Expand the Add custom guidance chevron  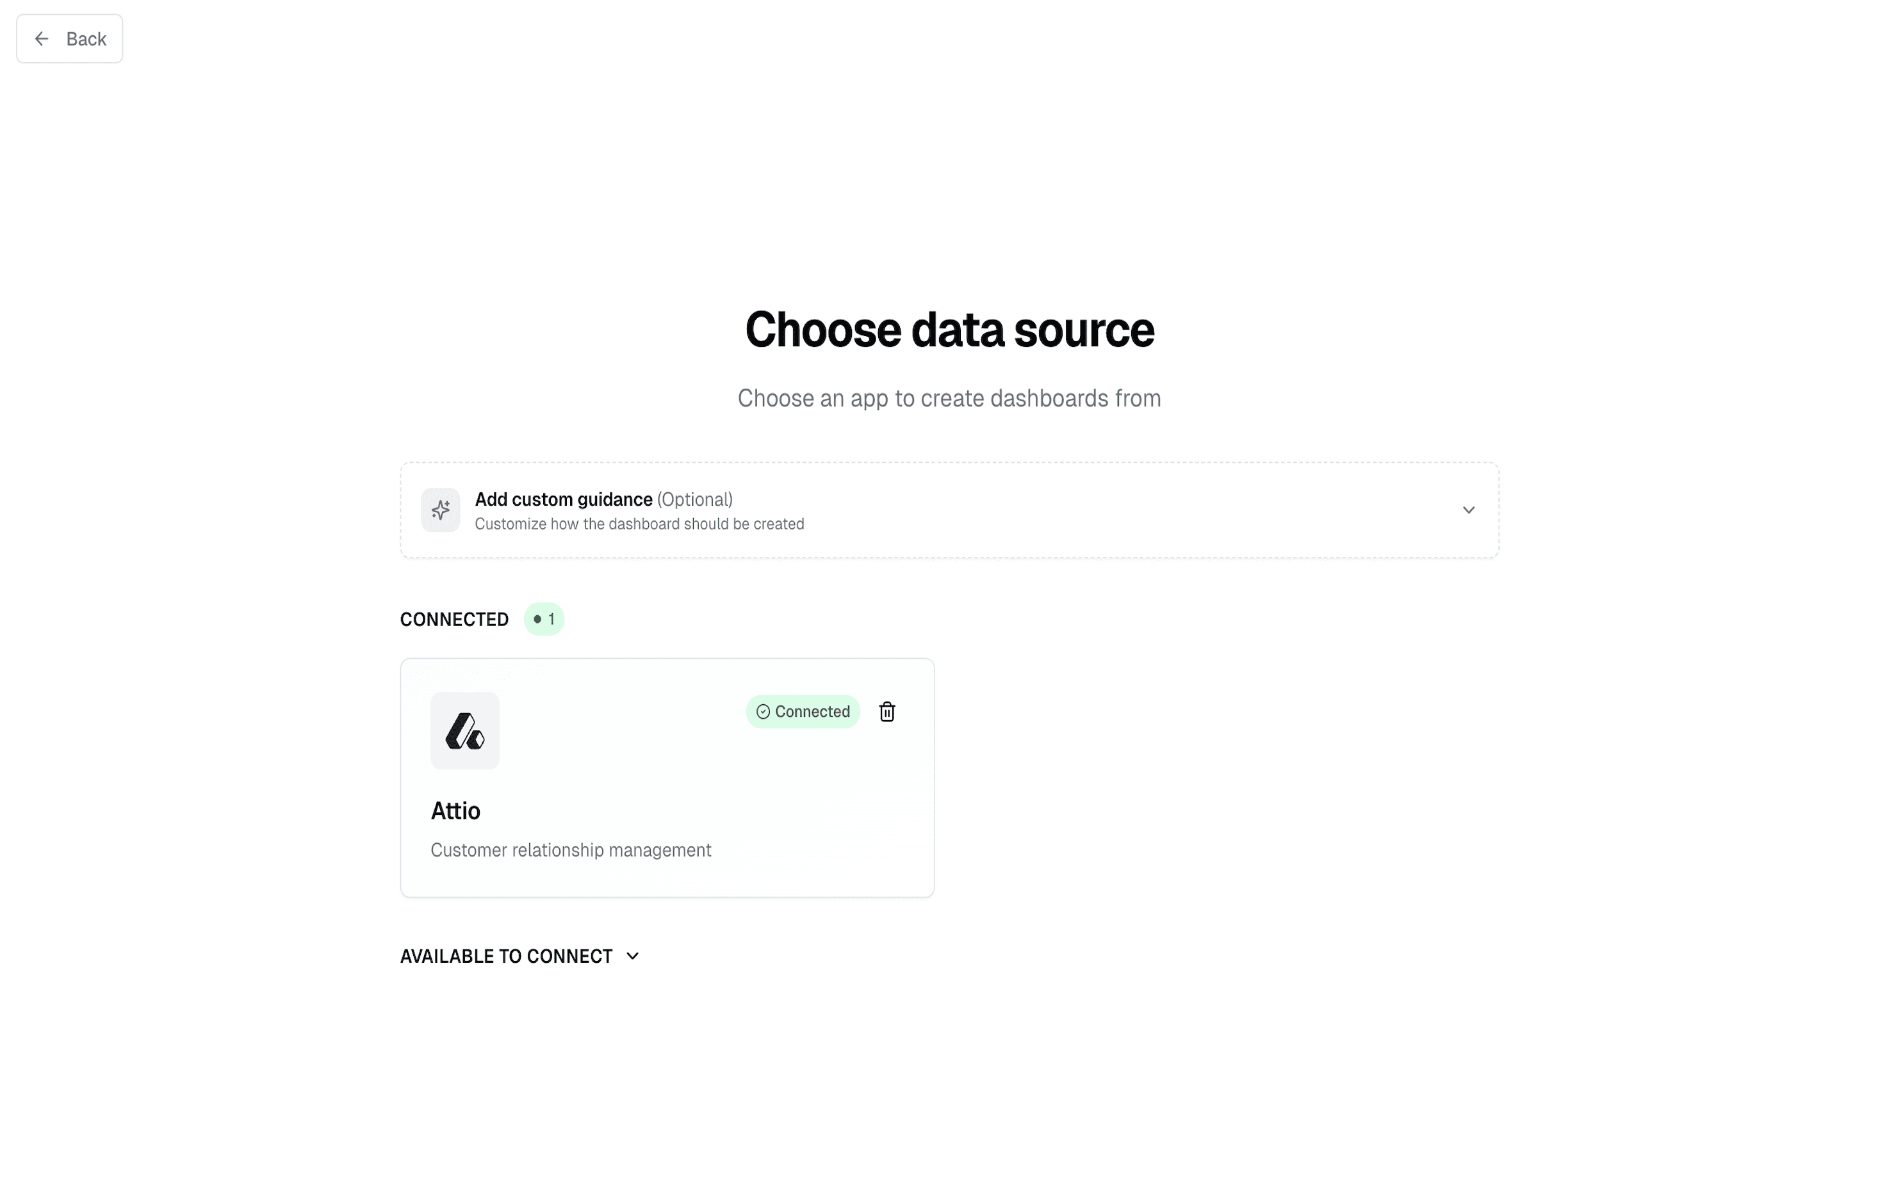pos(1467,510)
